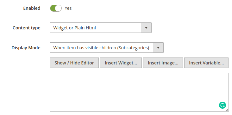Screen dimensions: 232x115
Task: Expand the When item has visible children selector
Action: point(107,47)
